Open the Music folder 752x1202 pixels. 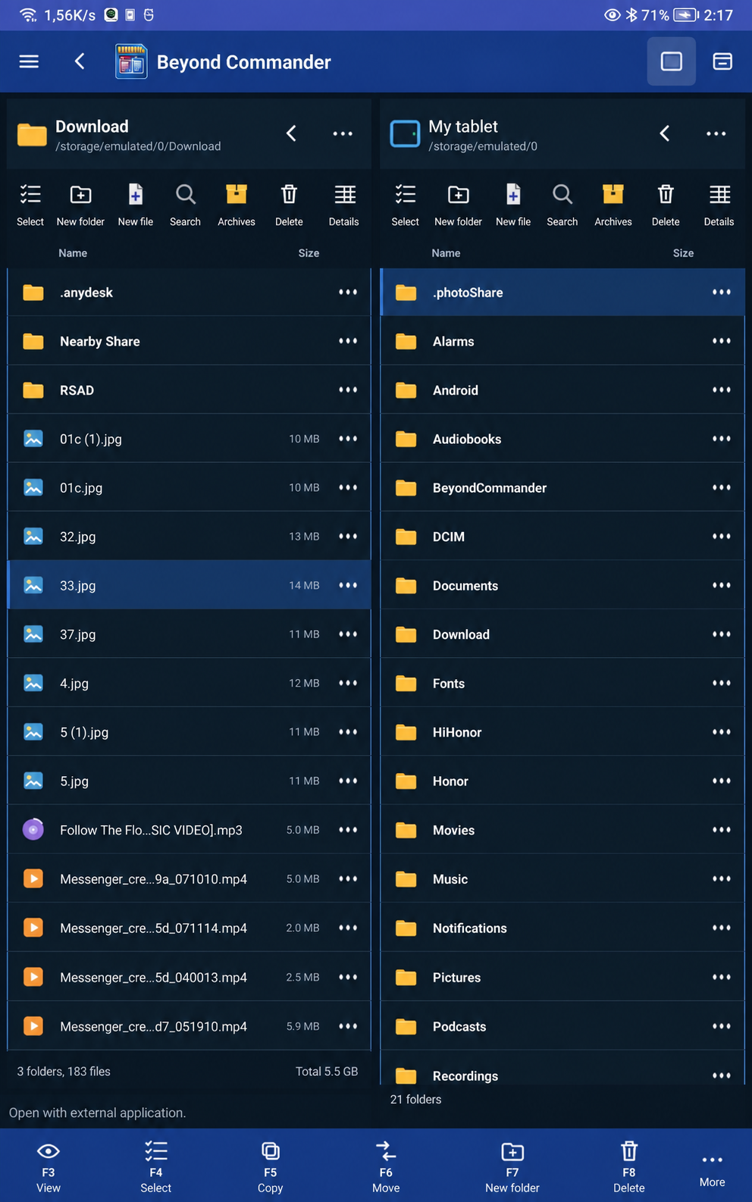tap(562, 879)
